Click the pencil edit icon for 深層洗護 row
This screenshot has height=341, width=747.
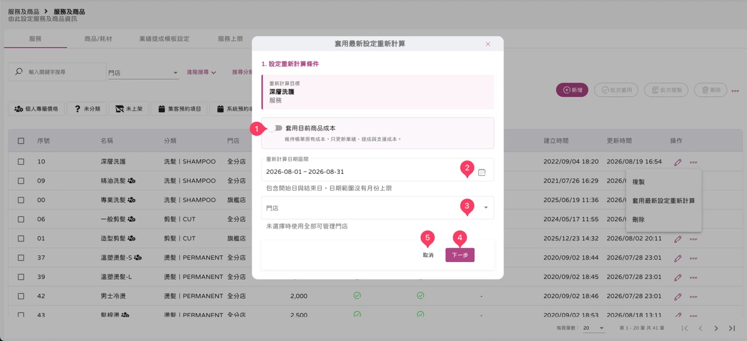click(678, 161)
